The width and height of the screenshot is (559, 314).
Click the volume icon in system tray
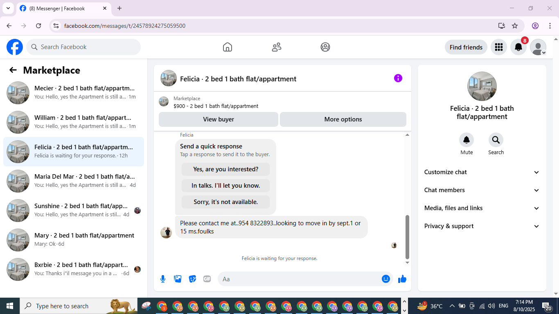click(x=491, y=306)
